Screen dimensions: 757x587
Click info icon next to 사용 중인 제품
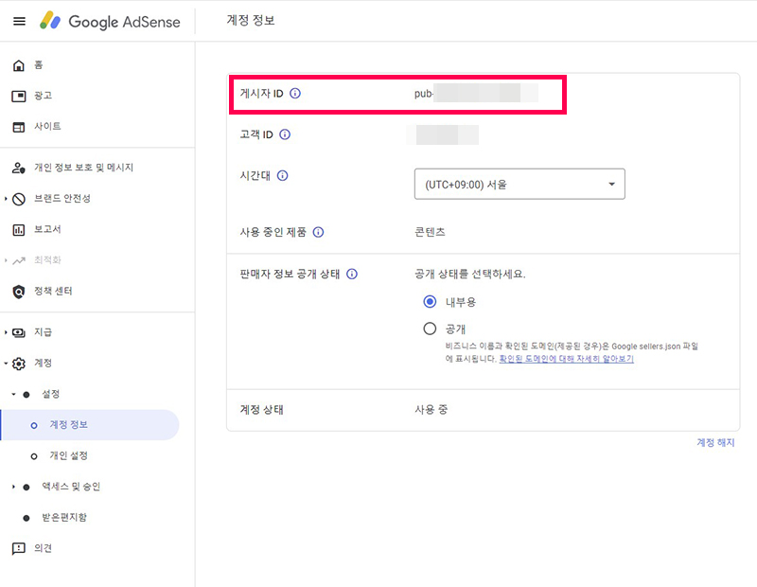[x=318, y=232]
